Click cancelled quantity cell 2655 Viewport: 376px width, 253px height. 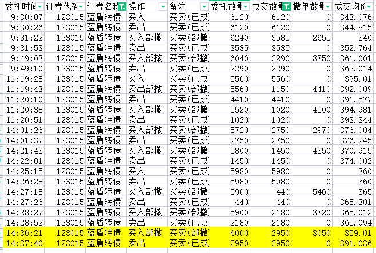pos(312,38)
